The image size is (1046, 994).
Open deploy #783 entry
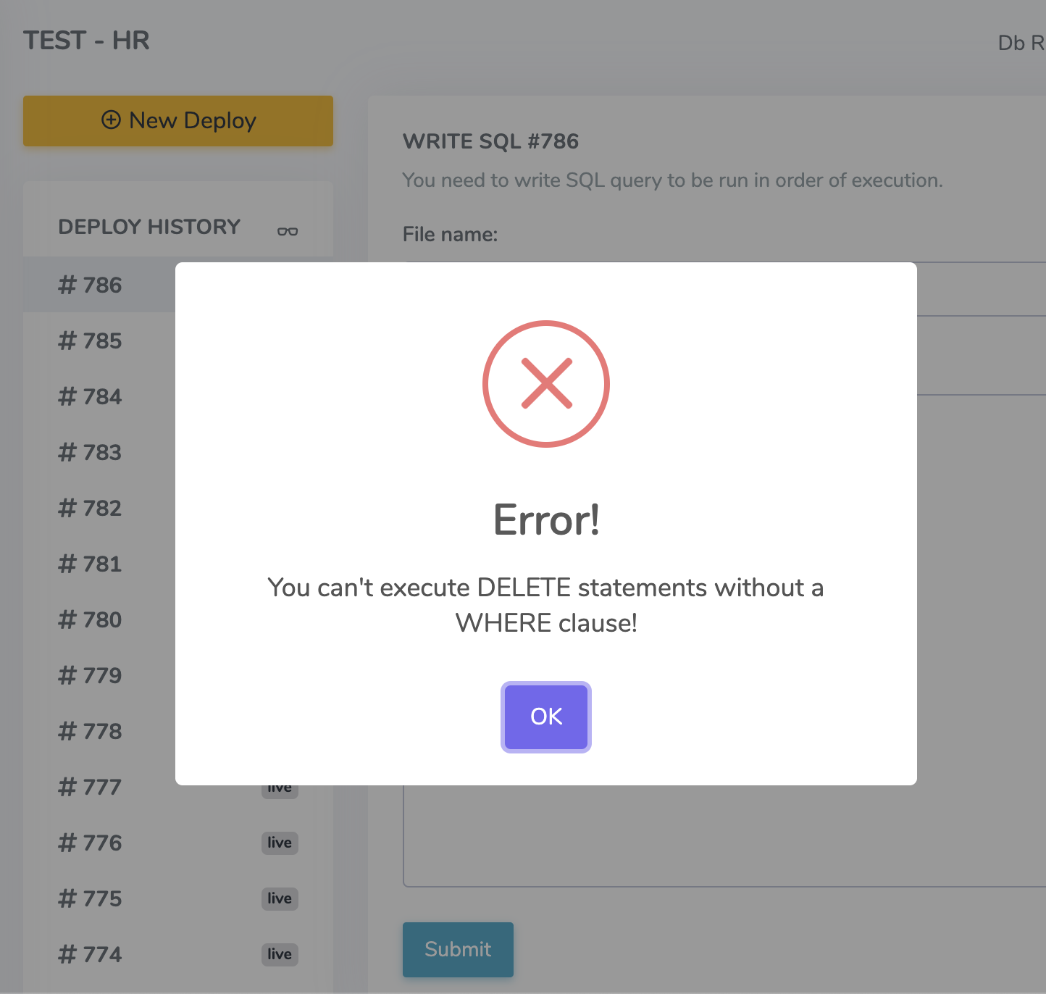coord(91,452)
